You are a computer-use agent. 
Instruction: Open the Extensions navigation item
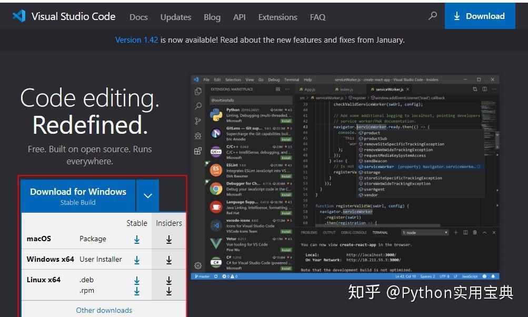point(277,17)
